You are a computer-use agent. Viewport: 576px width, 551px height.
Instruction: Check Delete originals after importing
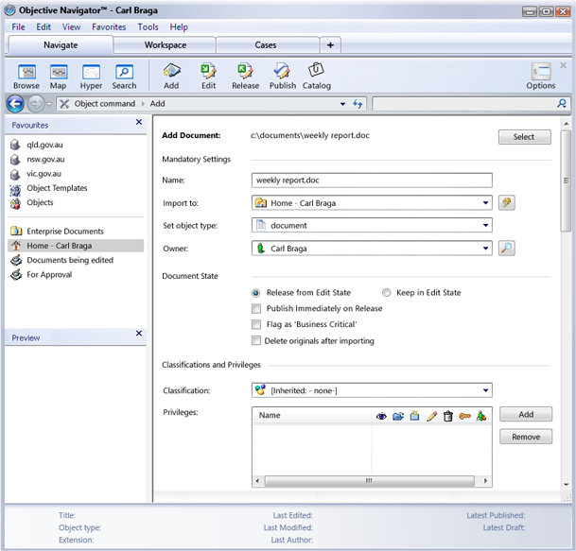tap(256, 340)
